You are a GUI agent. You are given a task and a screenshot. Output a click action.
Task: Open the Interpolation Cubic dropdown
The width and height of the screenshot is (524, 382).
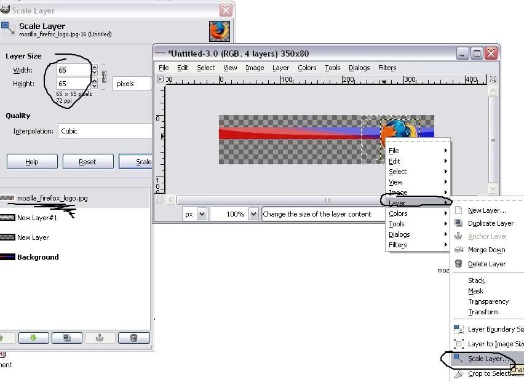coord(105,131)
